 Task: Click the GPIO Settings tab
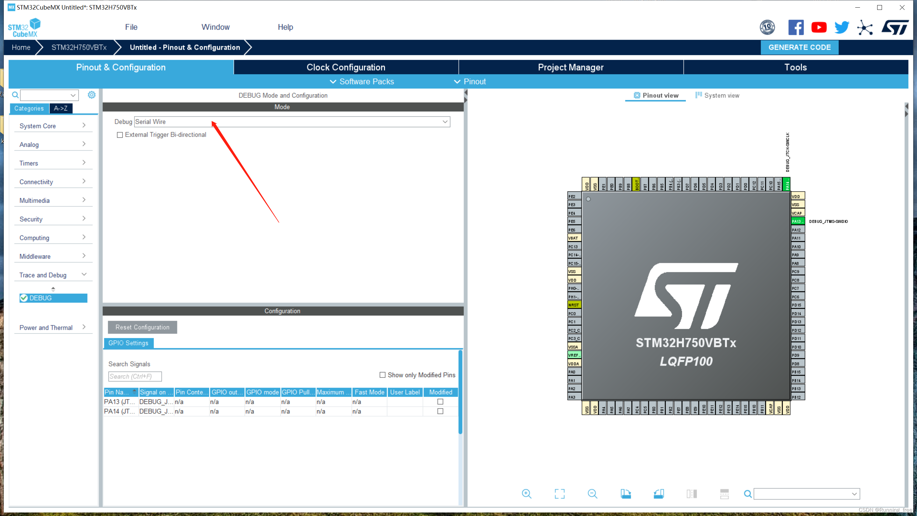pos(128,343)
